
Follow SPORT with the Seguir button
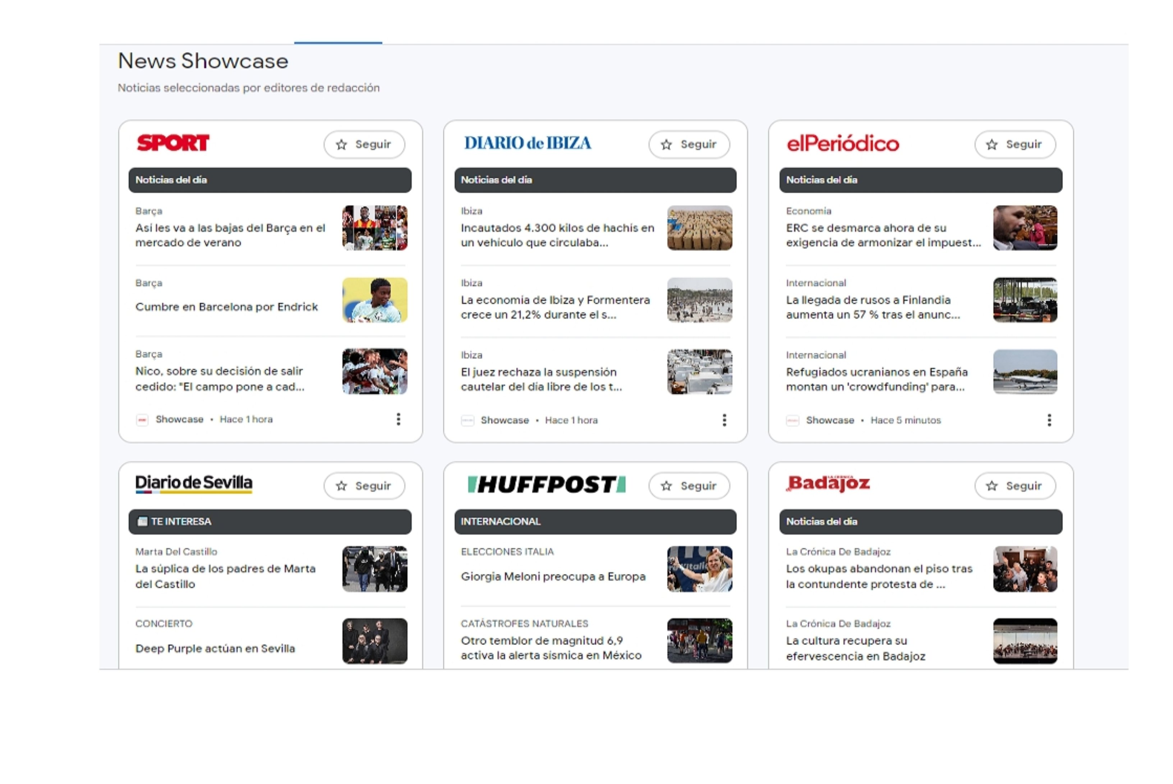(364, 144)
